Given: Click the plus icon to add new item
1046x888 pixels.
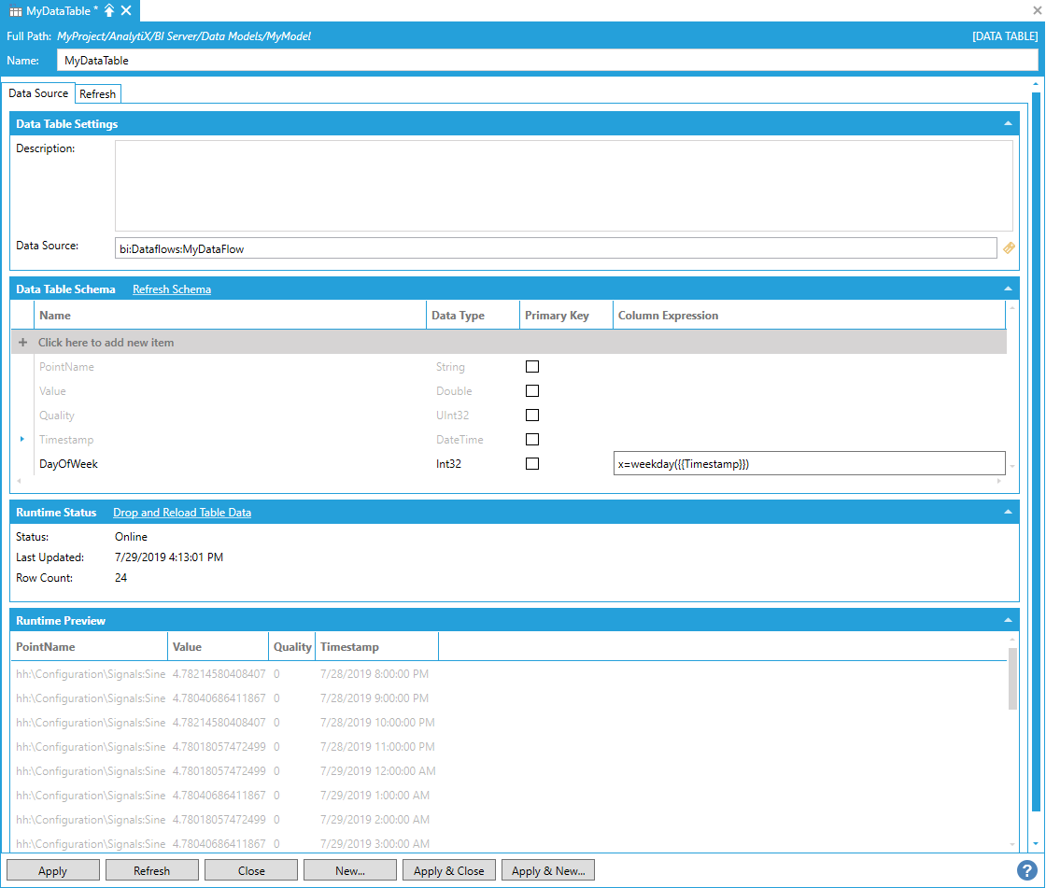Looking at the screenshot, I should [x=23, y=343].
